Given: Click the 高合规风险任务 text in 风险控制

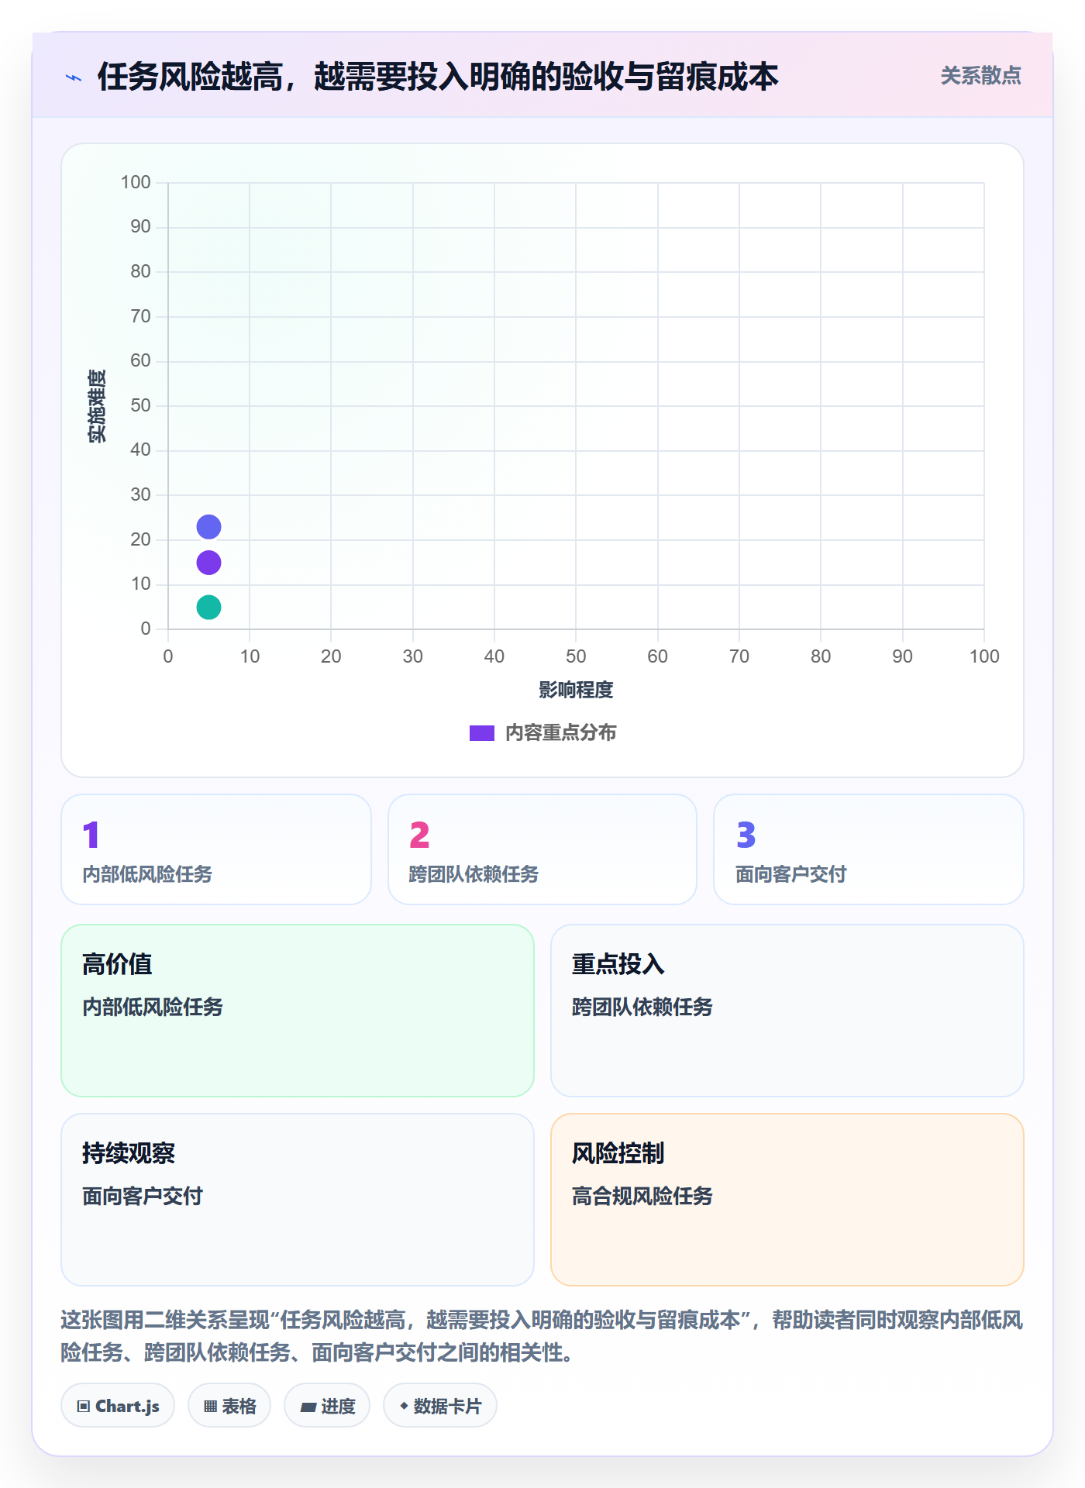Looking at the screenshot, I should point(642,1196).
